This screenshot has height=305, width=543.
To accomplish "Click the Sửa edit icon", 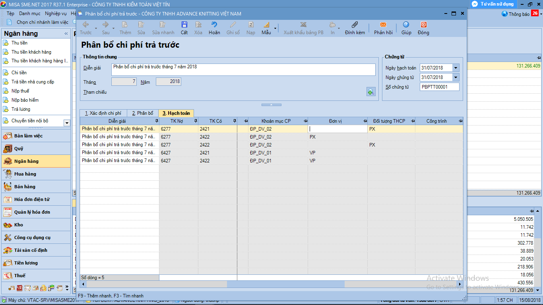I will click(x=141, y=25).
